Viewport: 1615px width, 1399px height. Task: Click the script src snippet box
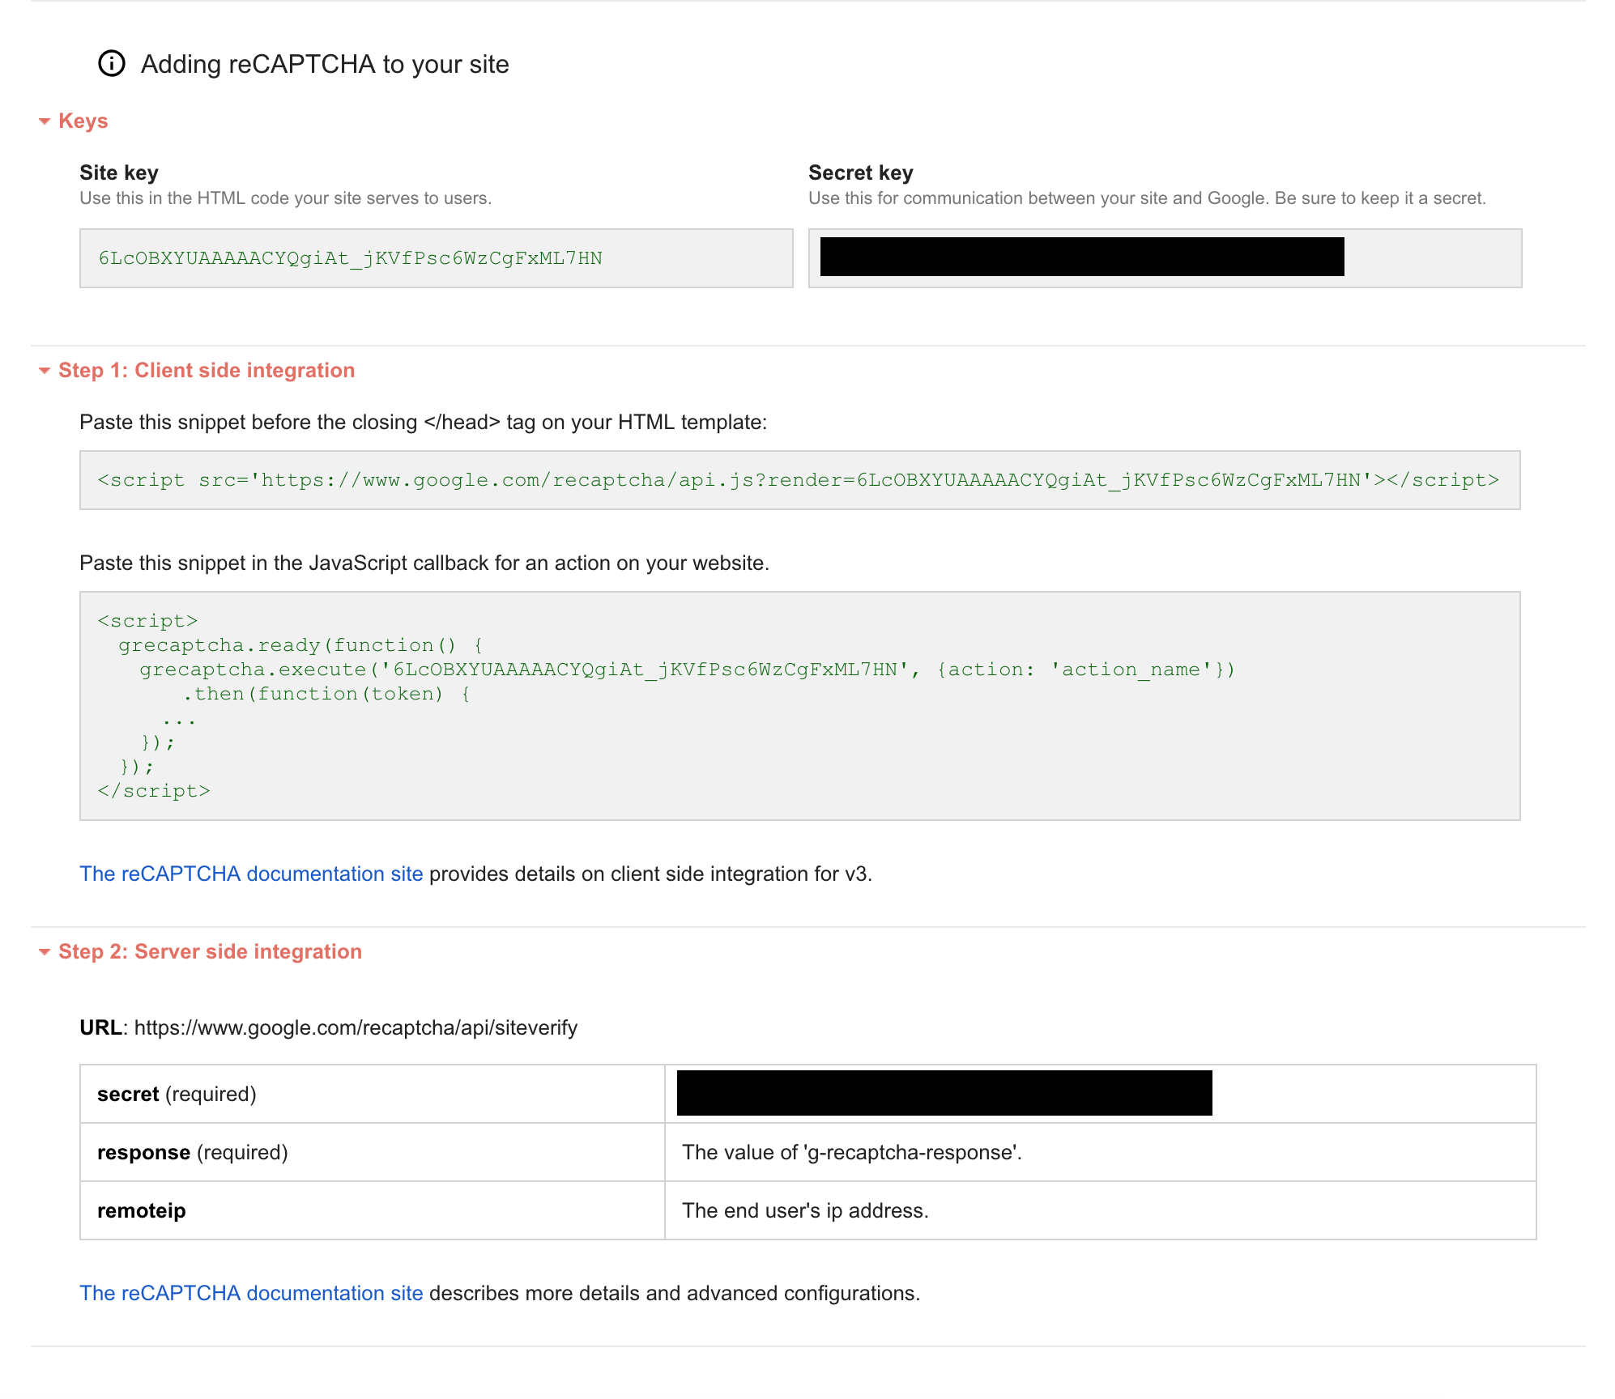(x=799, y=480)
